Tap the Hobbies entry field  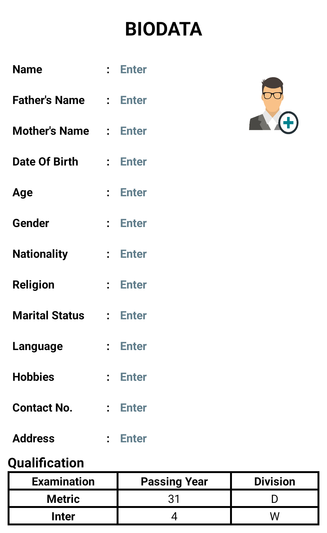click(x=133, y=377)
